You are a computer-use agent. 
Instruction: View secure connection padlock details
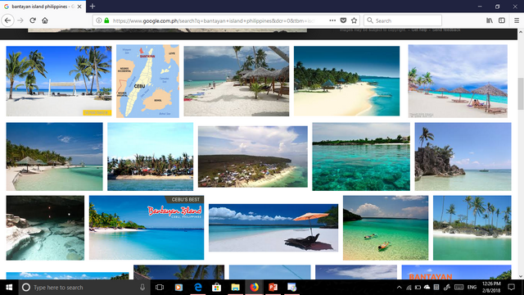(x=106, y=20)
